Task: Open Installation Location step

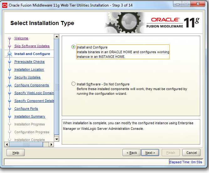Action: 29,69
